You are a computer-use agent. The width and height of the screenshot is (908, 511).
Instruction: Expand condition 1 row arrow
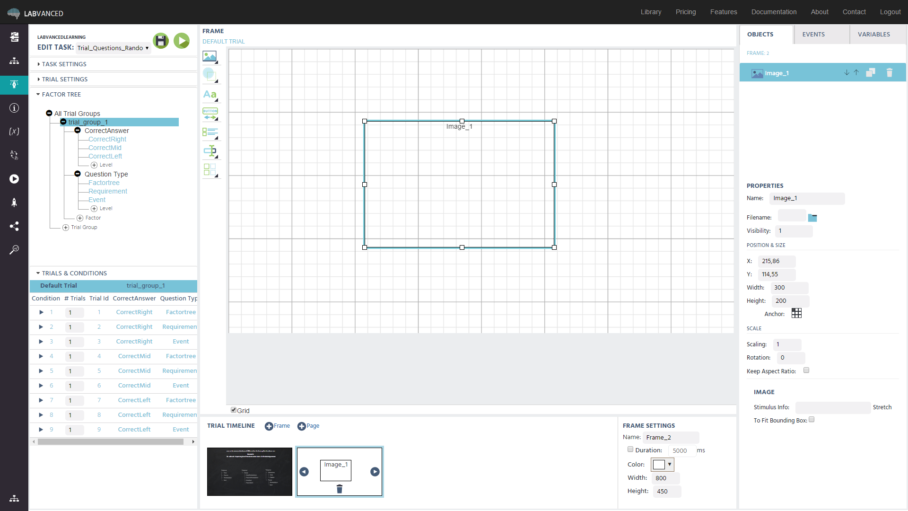[41, 312]
